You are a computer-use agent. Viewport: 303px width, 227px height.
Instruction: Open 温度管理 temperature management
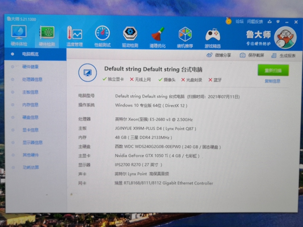pyautogui.click(x=75, y=35)
